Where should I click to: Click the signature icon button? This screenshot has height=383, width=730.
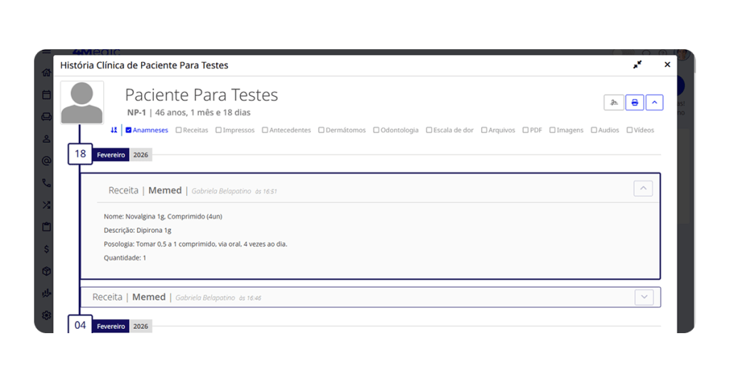[x=613, y=103]
